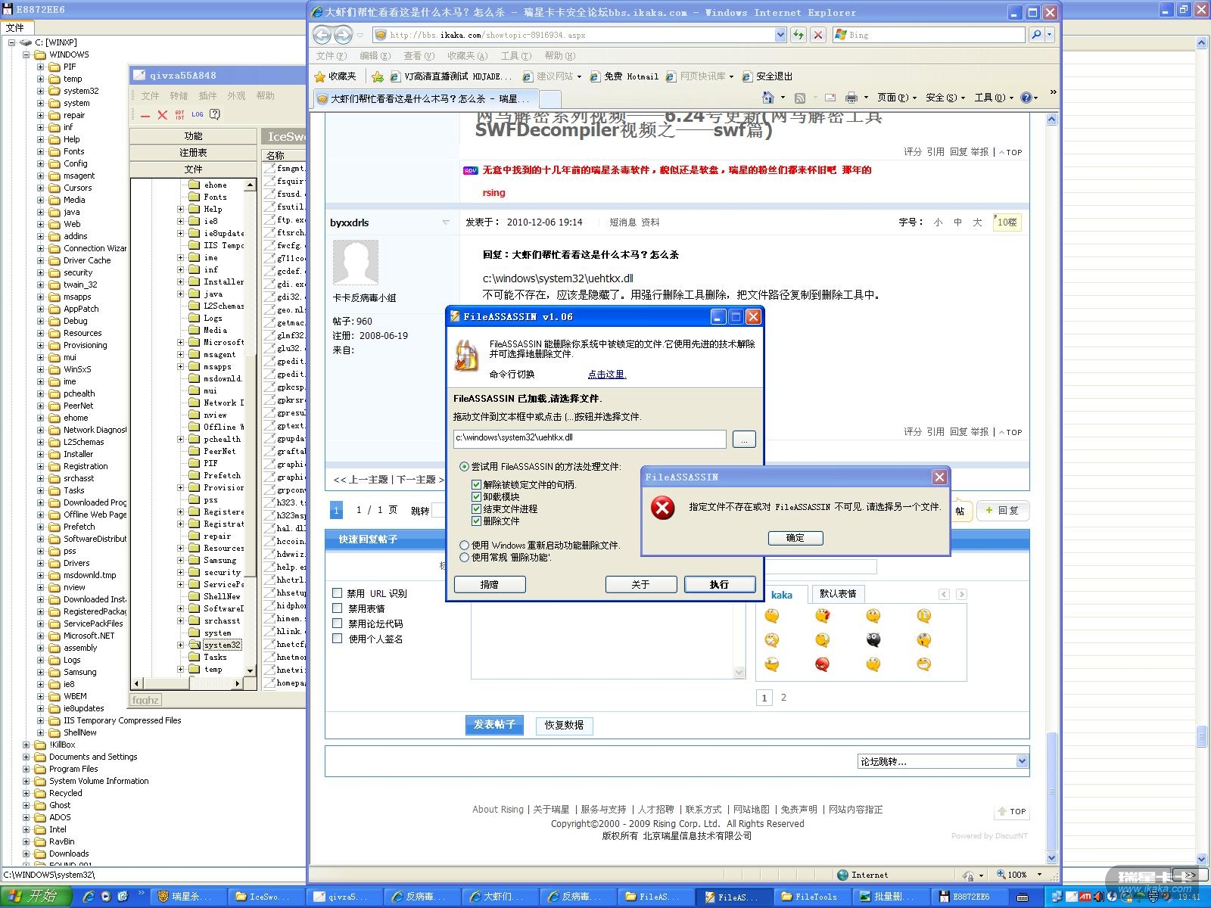Viewport: 1211px width, 908px height.
Task: Click the FileTools taskbar button
Action: point(813,897)
